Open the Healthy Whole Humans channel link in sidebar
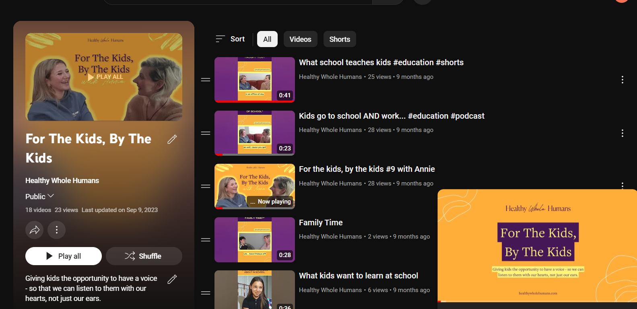Viewport: 637px width, 309px height. tap(62, 181)
